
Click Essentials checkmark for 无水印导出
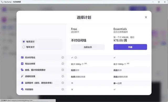pos(114,58)
